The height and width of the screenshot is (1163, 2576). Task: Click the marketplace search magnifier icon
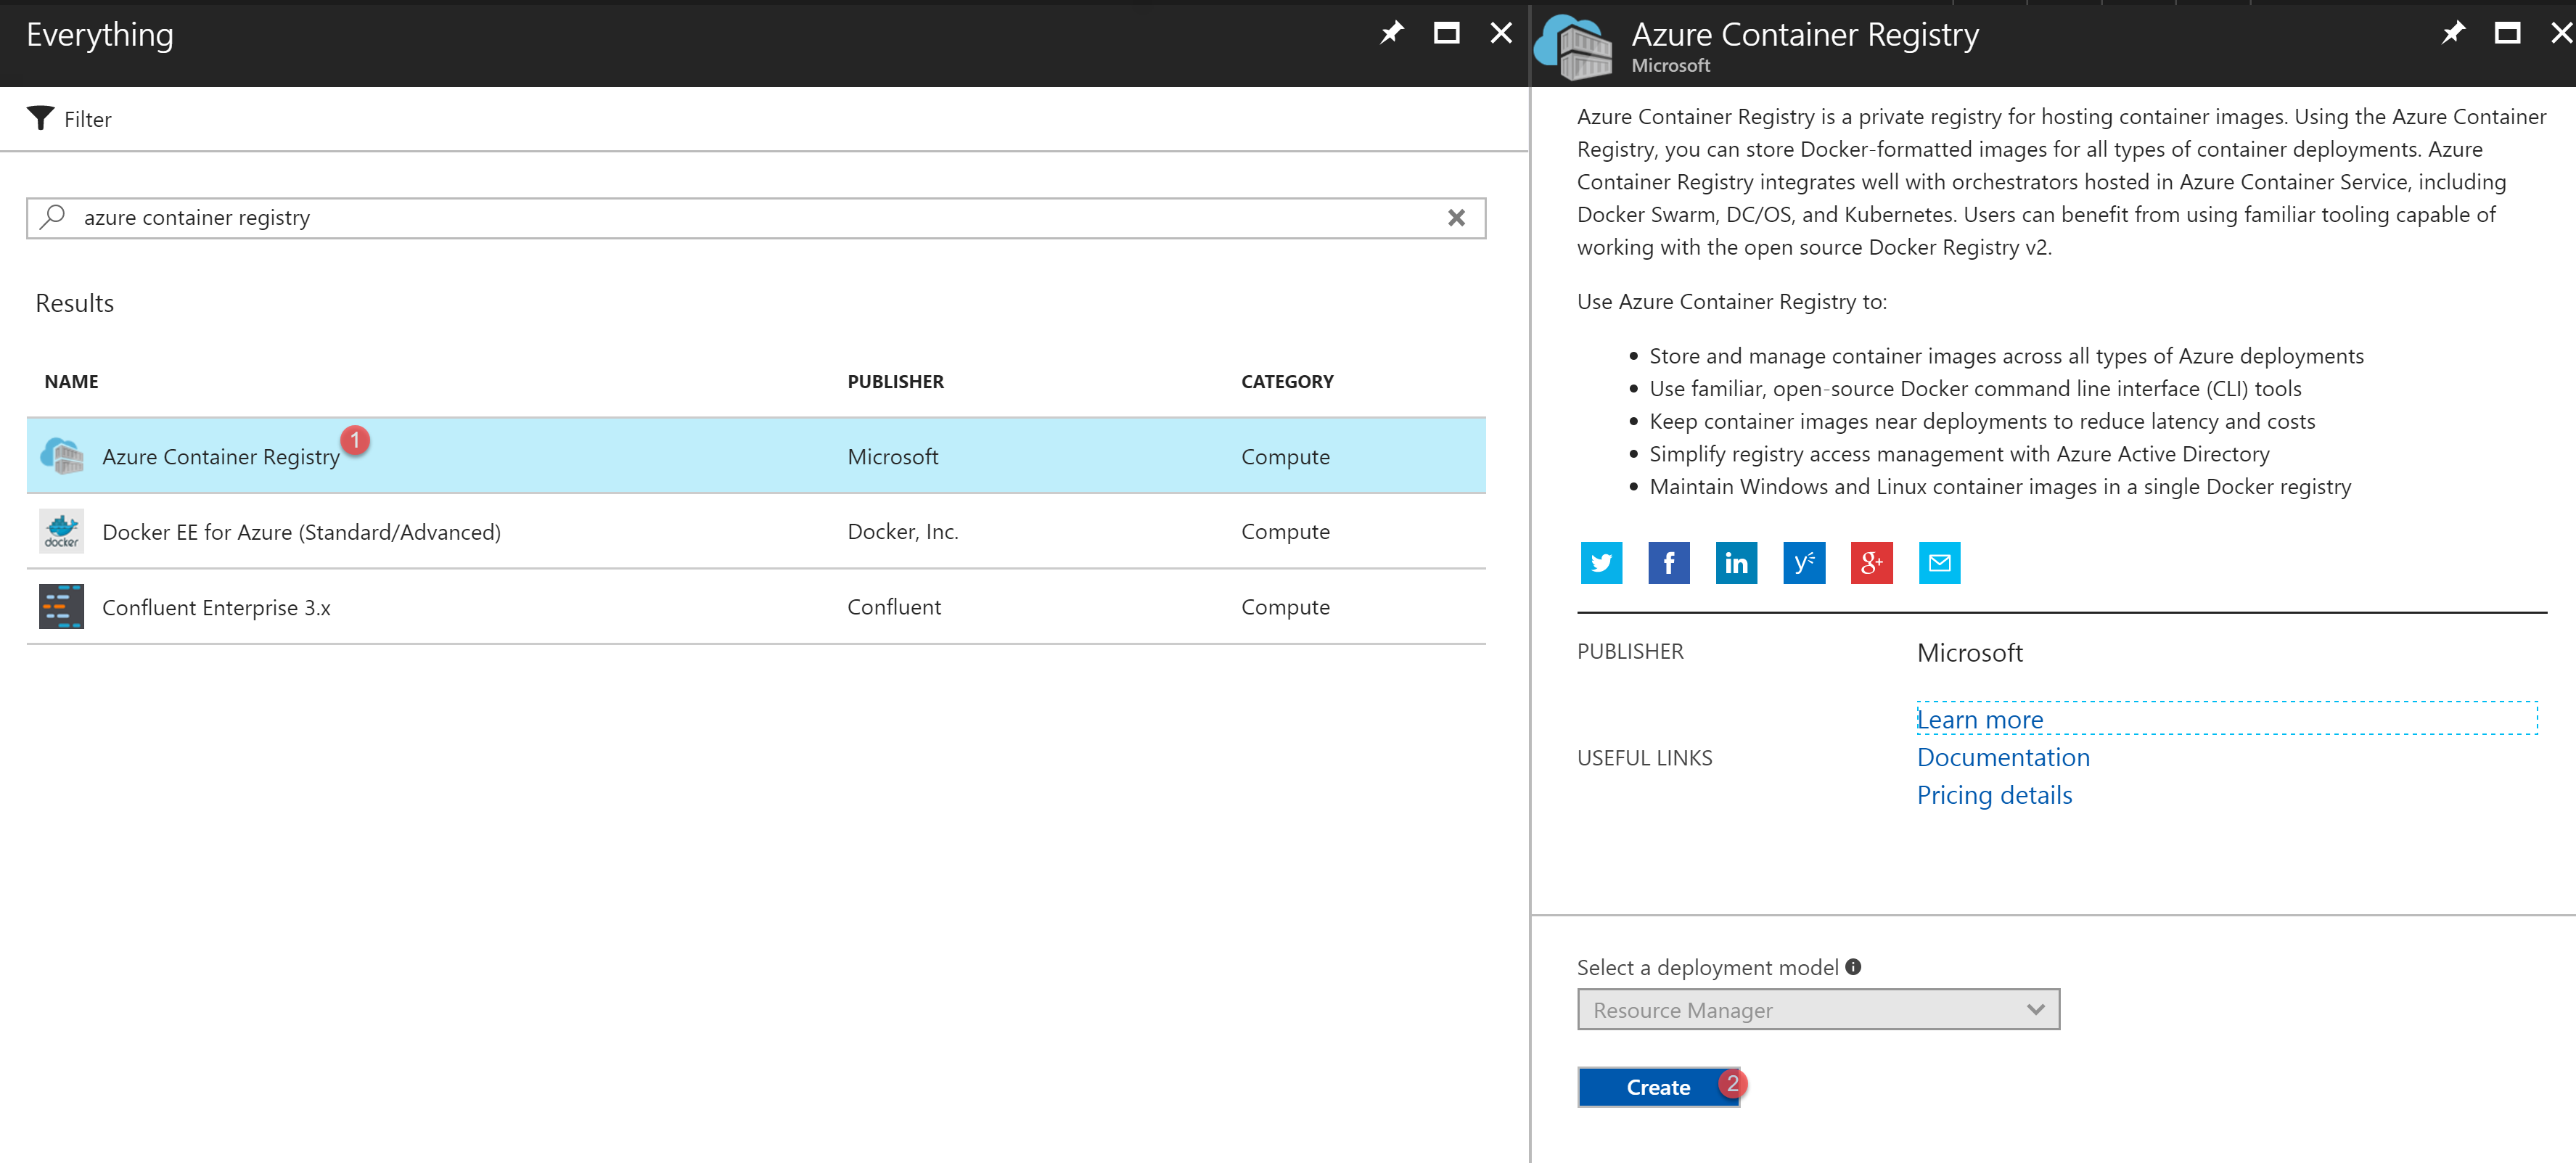[x=53, y=216]
